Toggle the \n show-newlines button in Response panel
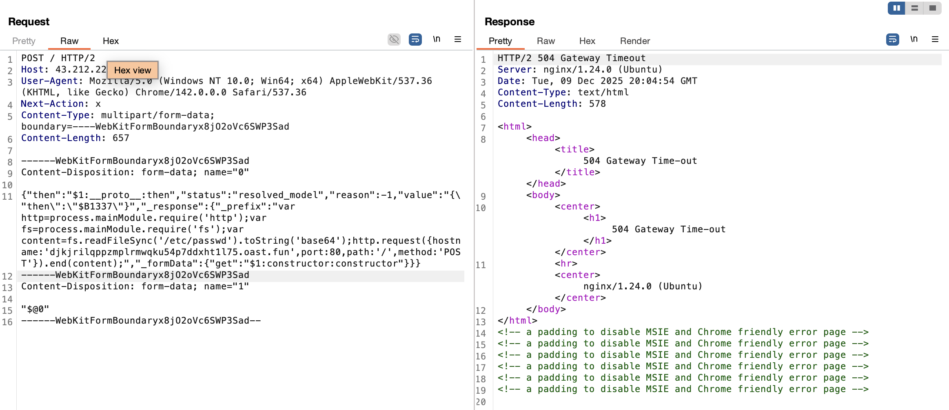 [914, 39]
